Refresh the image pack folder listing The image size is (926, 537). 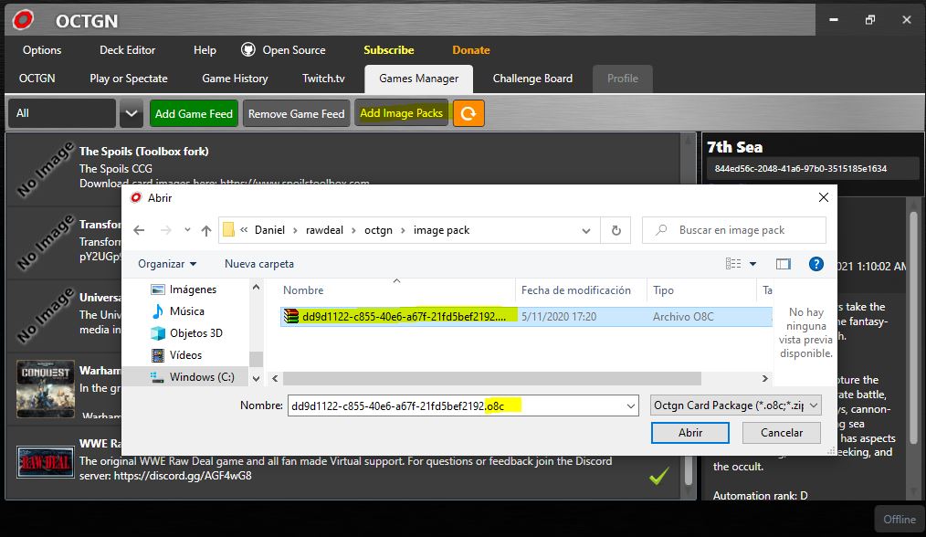pos(616,230)
